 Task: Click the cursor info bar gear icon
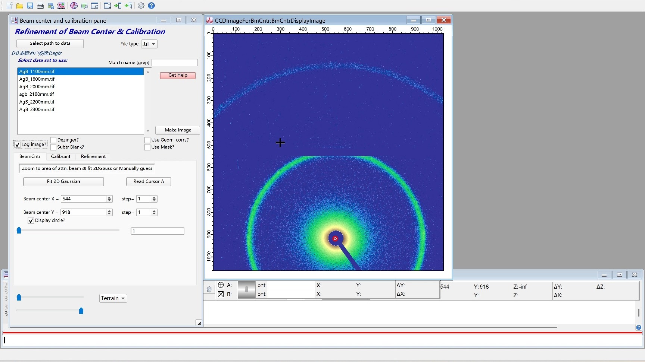[x=209, y=289]
